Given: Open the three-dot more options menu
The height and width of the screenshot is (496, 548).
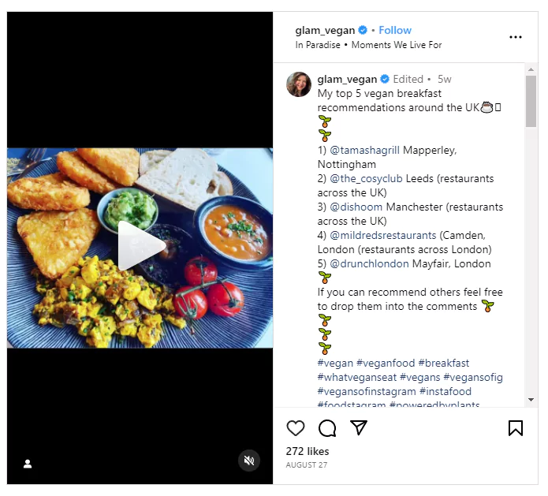Looking at the screenshot, I should pyautogui.click(x=516, y=37).
